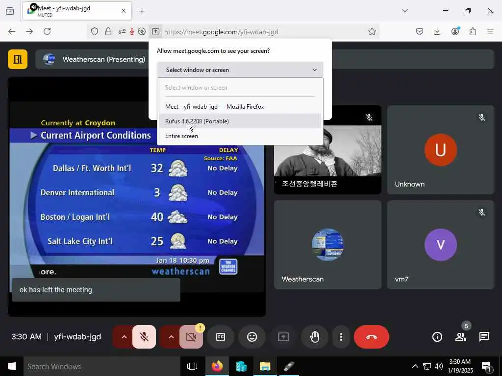Open Firefox extensions puzzle icon
The image size is (502, 376).
coord(473,31)
